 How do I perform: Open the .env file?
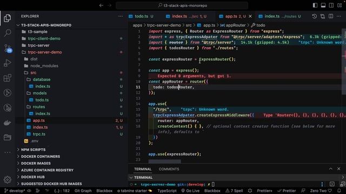pyautogui.click(x=34, y=141)
